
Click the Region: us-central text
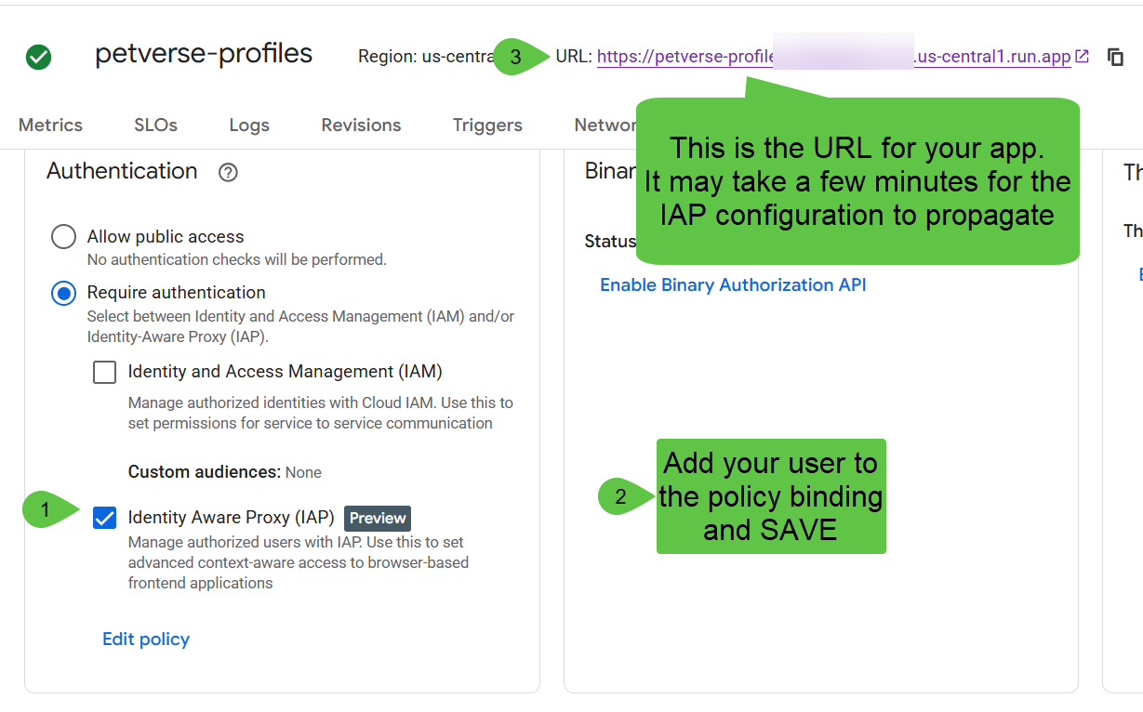coord(426,57)
